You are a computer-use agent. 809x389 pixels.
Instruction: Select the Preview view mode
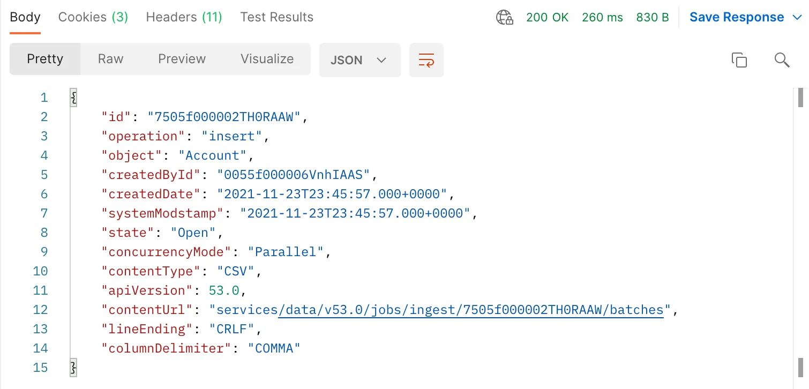coord(182,59)
